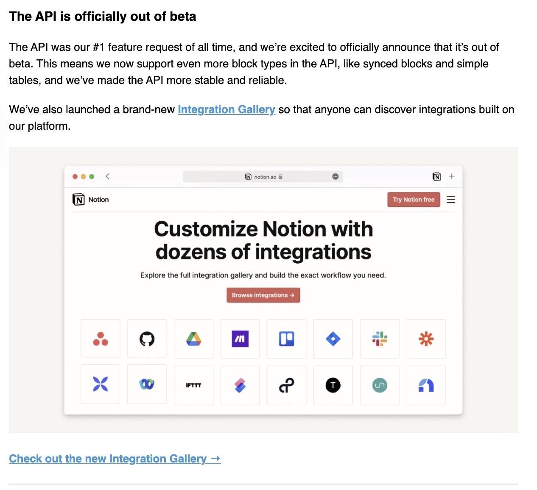537x490 pixels.
Task: Open a new tab with plus icon
Action: [x=452, y=176]
